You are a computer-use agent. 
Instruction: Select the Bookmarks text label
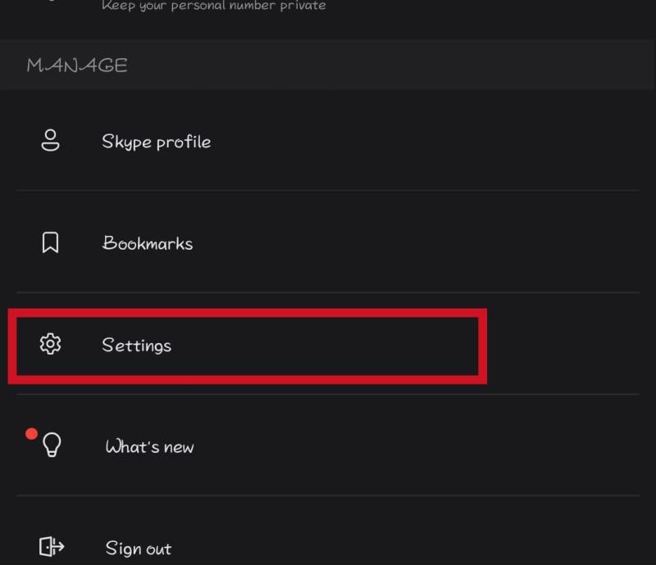(148, 243)
